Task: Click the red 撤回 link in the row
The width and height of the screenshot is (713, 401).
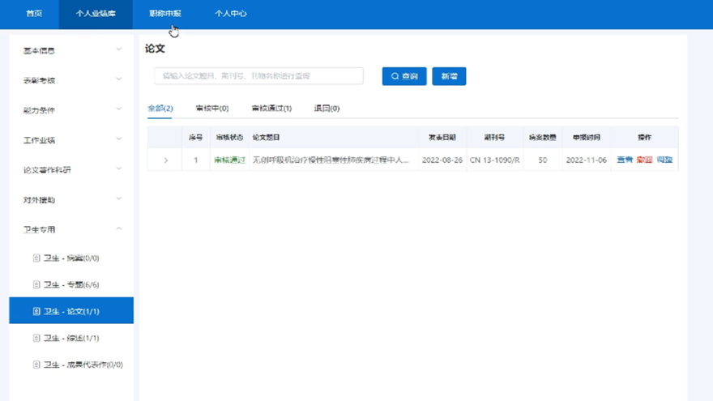Action: (644, 160)
